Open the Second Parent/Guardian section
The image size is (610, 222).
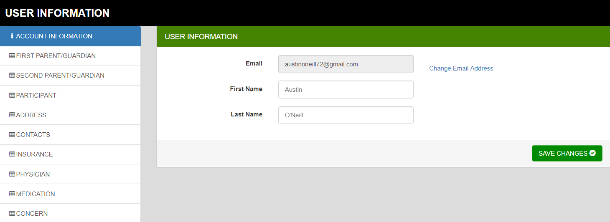[60, 76]
